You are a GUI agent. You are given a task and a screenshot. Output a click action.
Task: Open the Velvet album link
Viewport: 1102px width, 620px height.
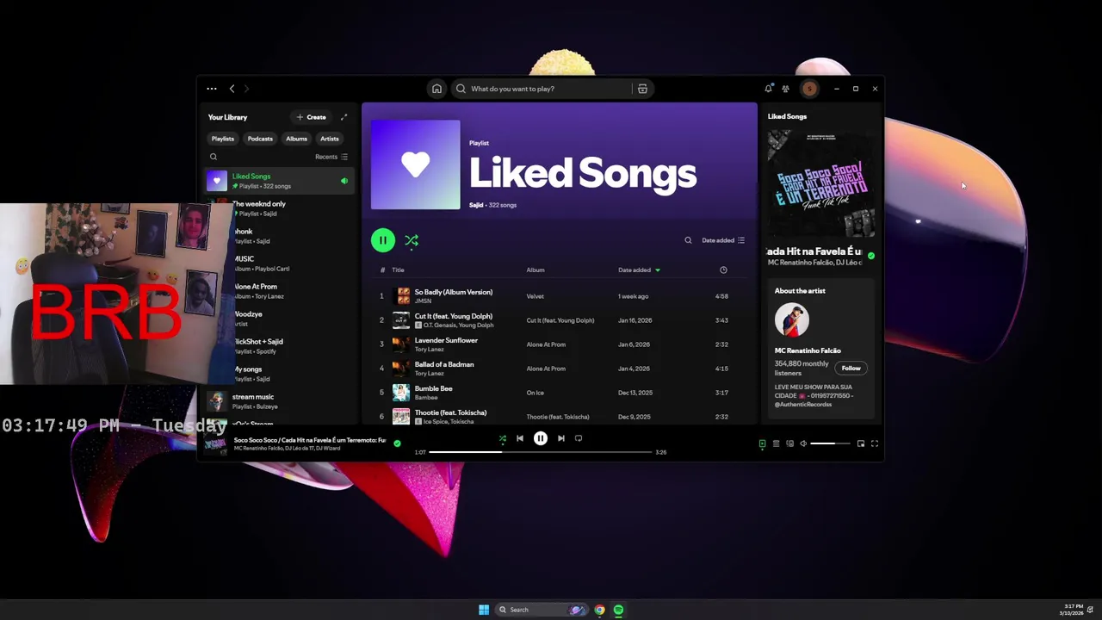click(x=536, y=296)
